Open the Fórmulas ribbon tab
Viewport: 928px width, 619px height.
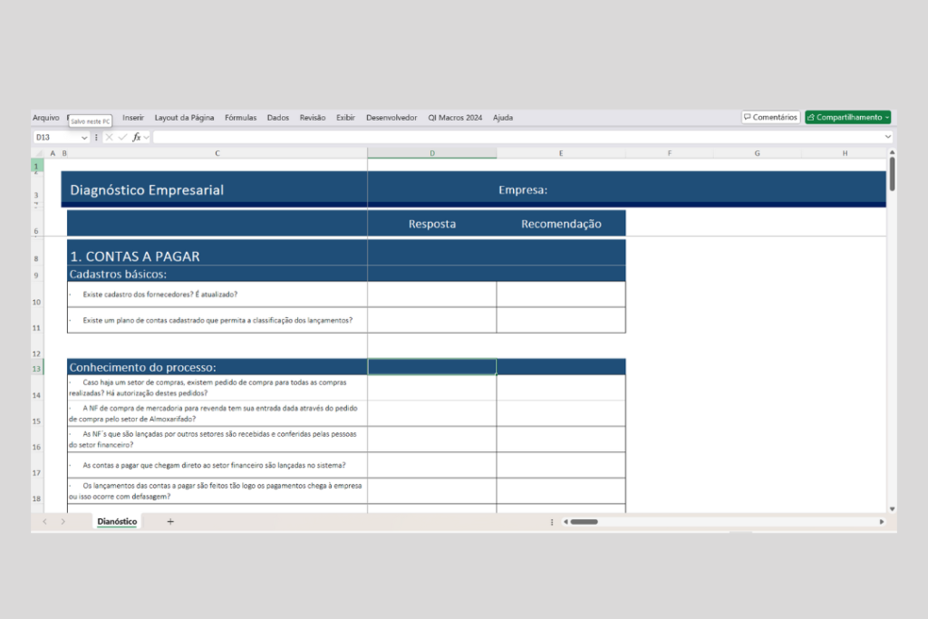[240, 118]
